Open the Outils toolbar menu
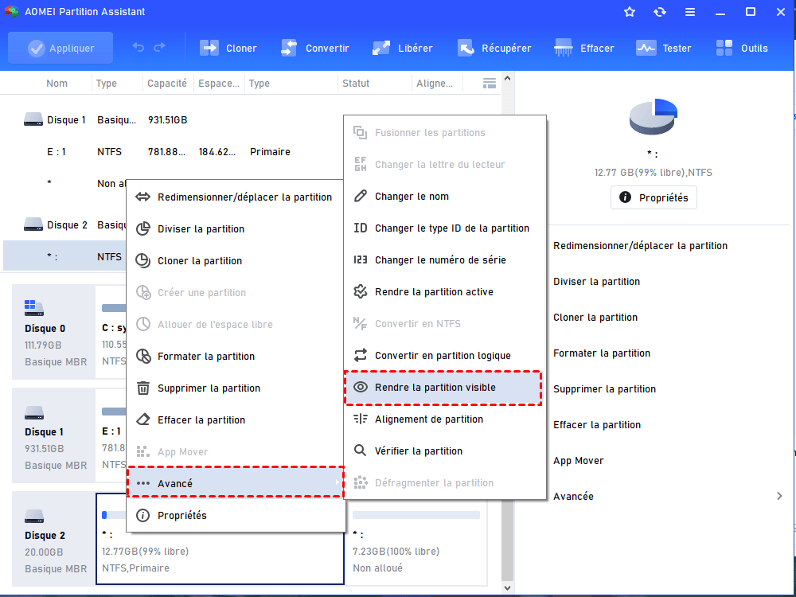This screenshot has width=796, height=597. (x=742, y=49)
